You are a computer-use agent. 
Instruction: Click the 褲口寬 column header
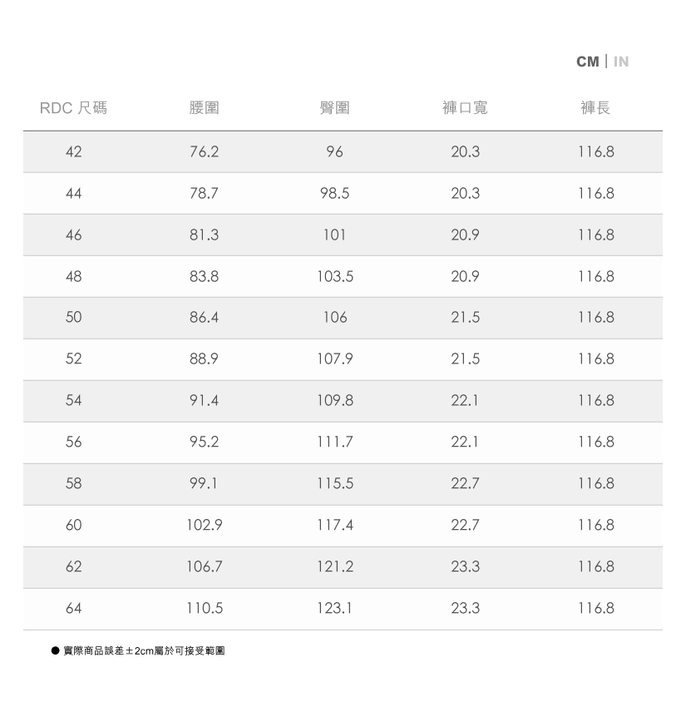click(465, 108)
